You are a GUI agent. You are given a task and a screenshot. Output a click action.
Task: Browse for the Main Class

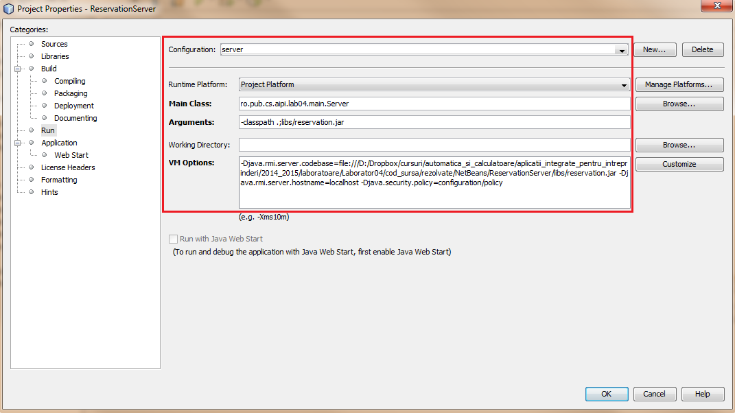(679, 104)
